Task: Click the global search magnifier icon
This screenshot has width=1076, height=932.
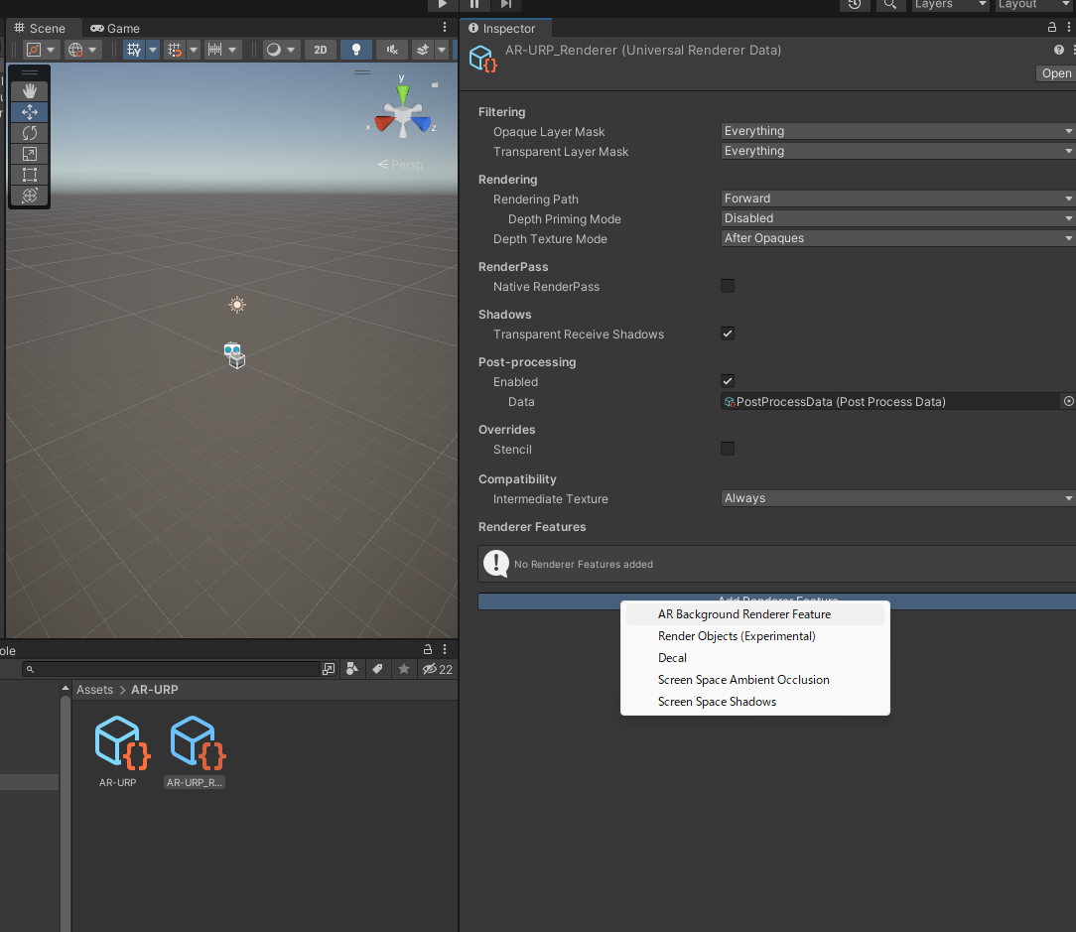Action: (890, 4)
